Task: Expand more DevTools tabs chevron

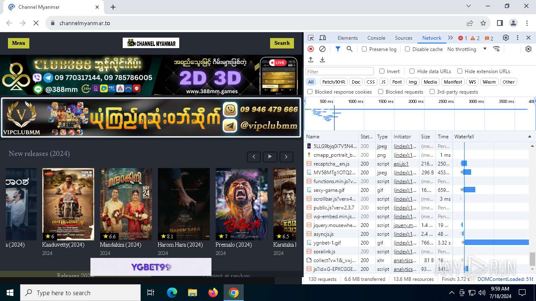Action: pos(451,38)
